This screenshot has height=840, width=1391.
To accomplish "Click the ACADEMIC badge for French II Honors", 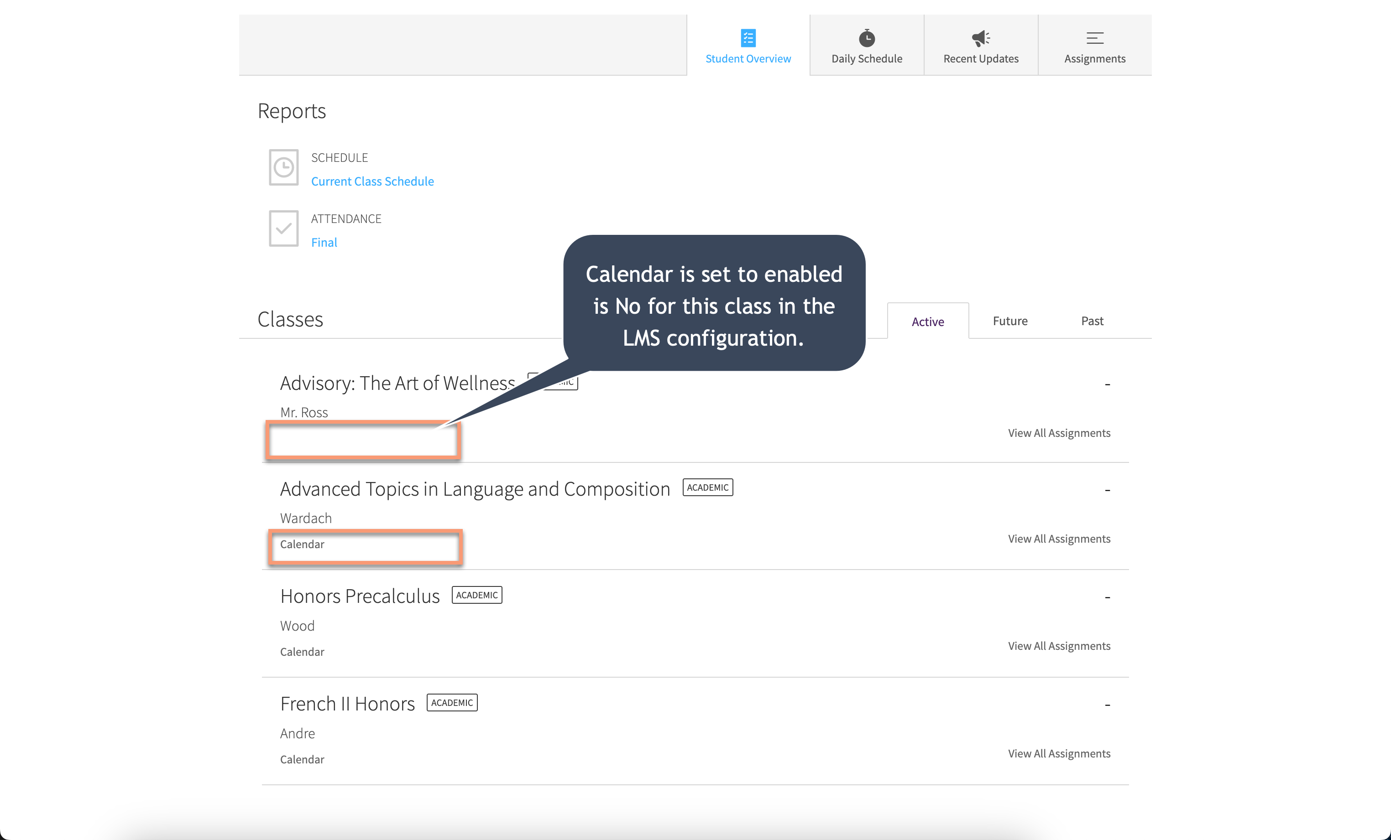I will point(452,702).
